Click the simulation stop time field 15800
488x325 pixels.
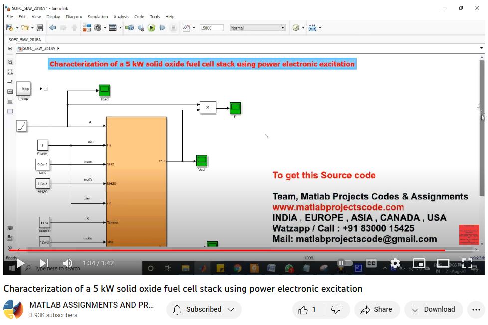[x=211, y=28]
